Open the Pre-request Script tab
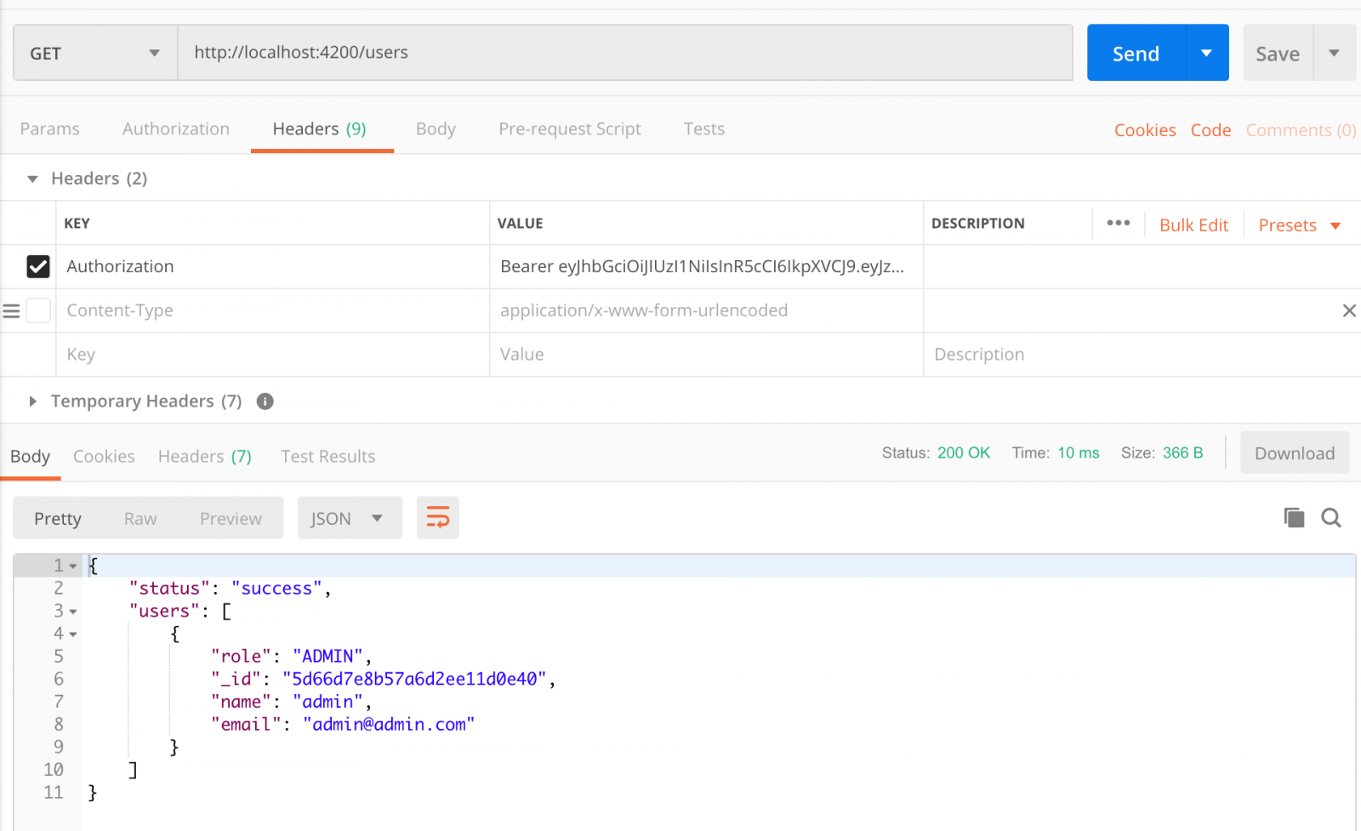Image resolution: width=1361 pixels, height=831 pixels. [569, 129]
